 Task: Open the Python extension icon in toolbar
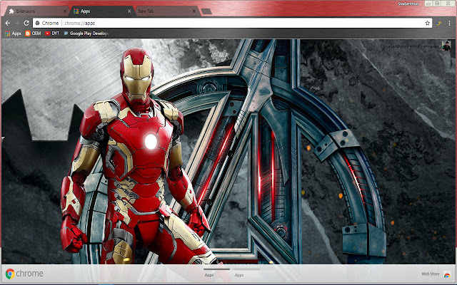(x=438, y=24)
